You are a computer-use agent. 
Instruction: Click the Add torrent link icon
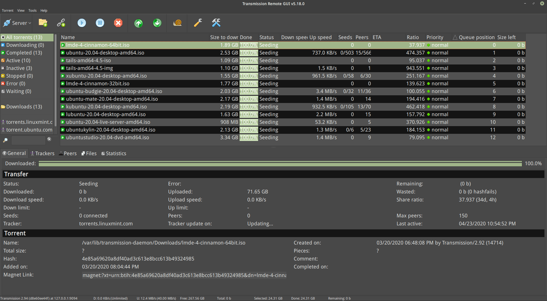pos(61,23)
